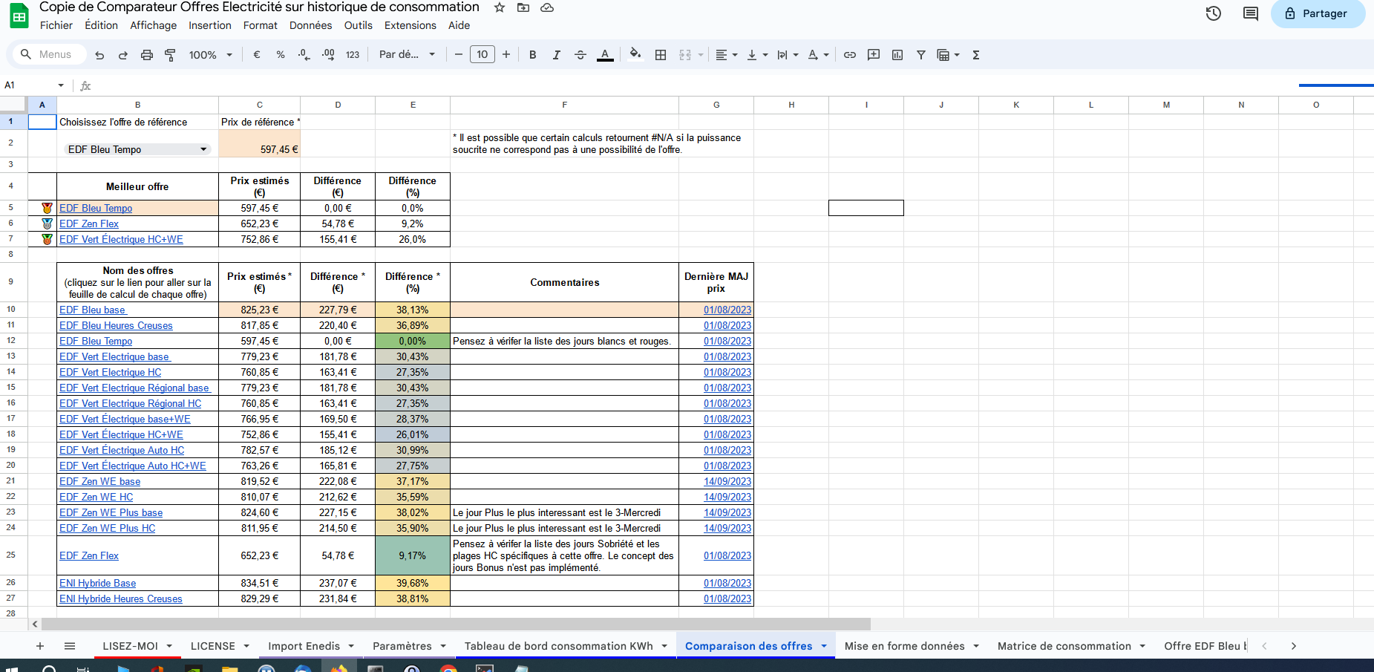
Task: Open the 100% zoom dropdown
Action: pyautogui.click(x=210, y=55)
